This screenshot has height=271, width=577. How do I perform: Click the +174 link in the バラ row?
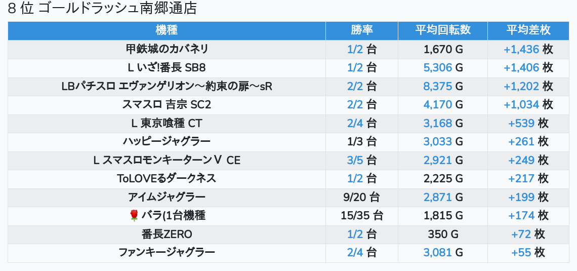click(521, 216)
